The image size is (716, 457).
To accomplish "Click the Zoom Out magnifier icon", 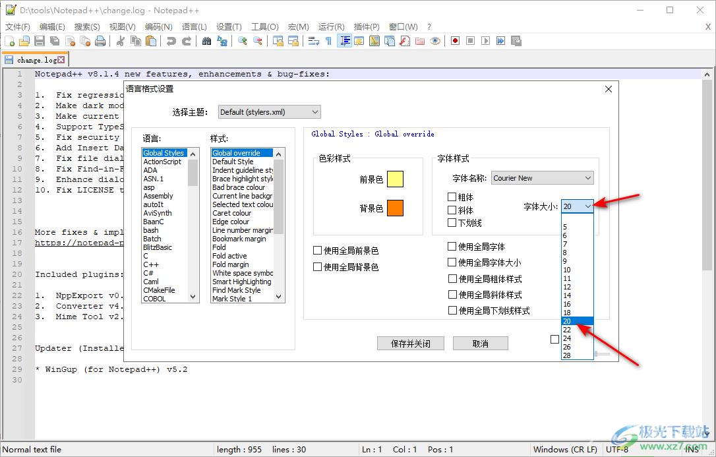I will pos(258,41).
